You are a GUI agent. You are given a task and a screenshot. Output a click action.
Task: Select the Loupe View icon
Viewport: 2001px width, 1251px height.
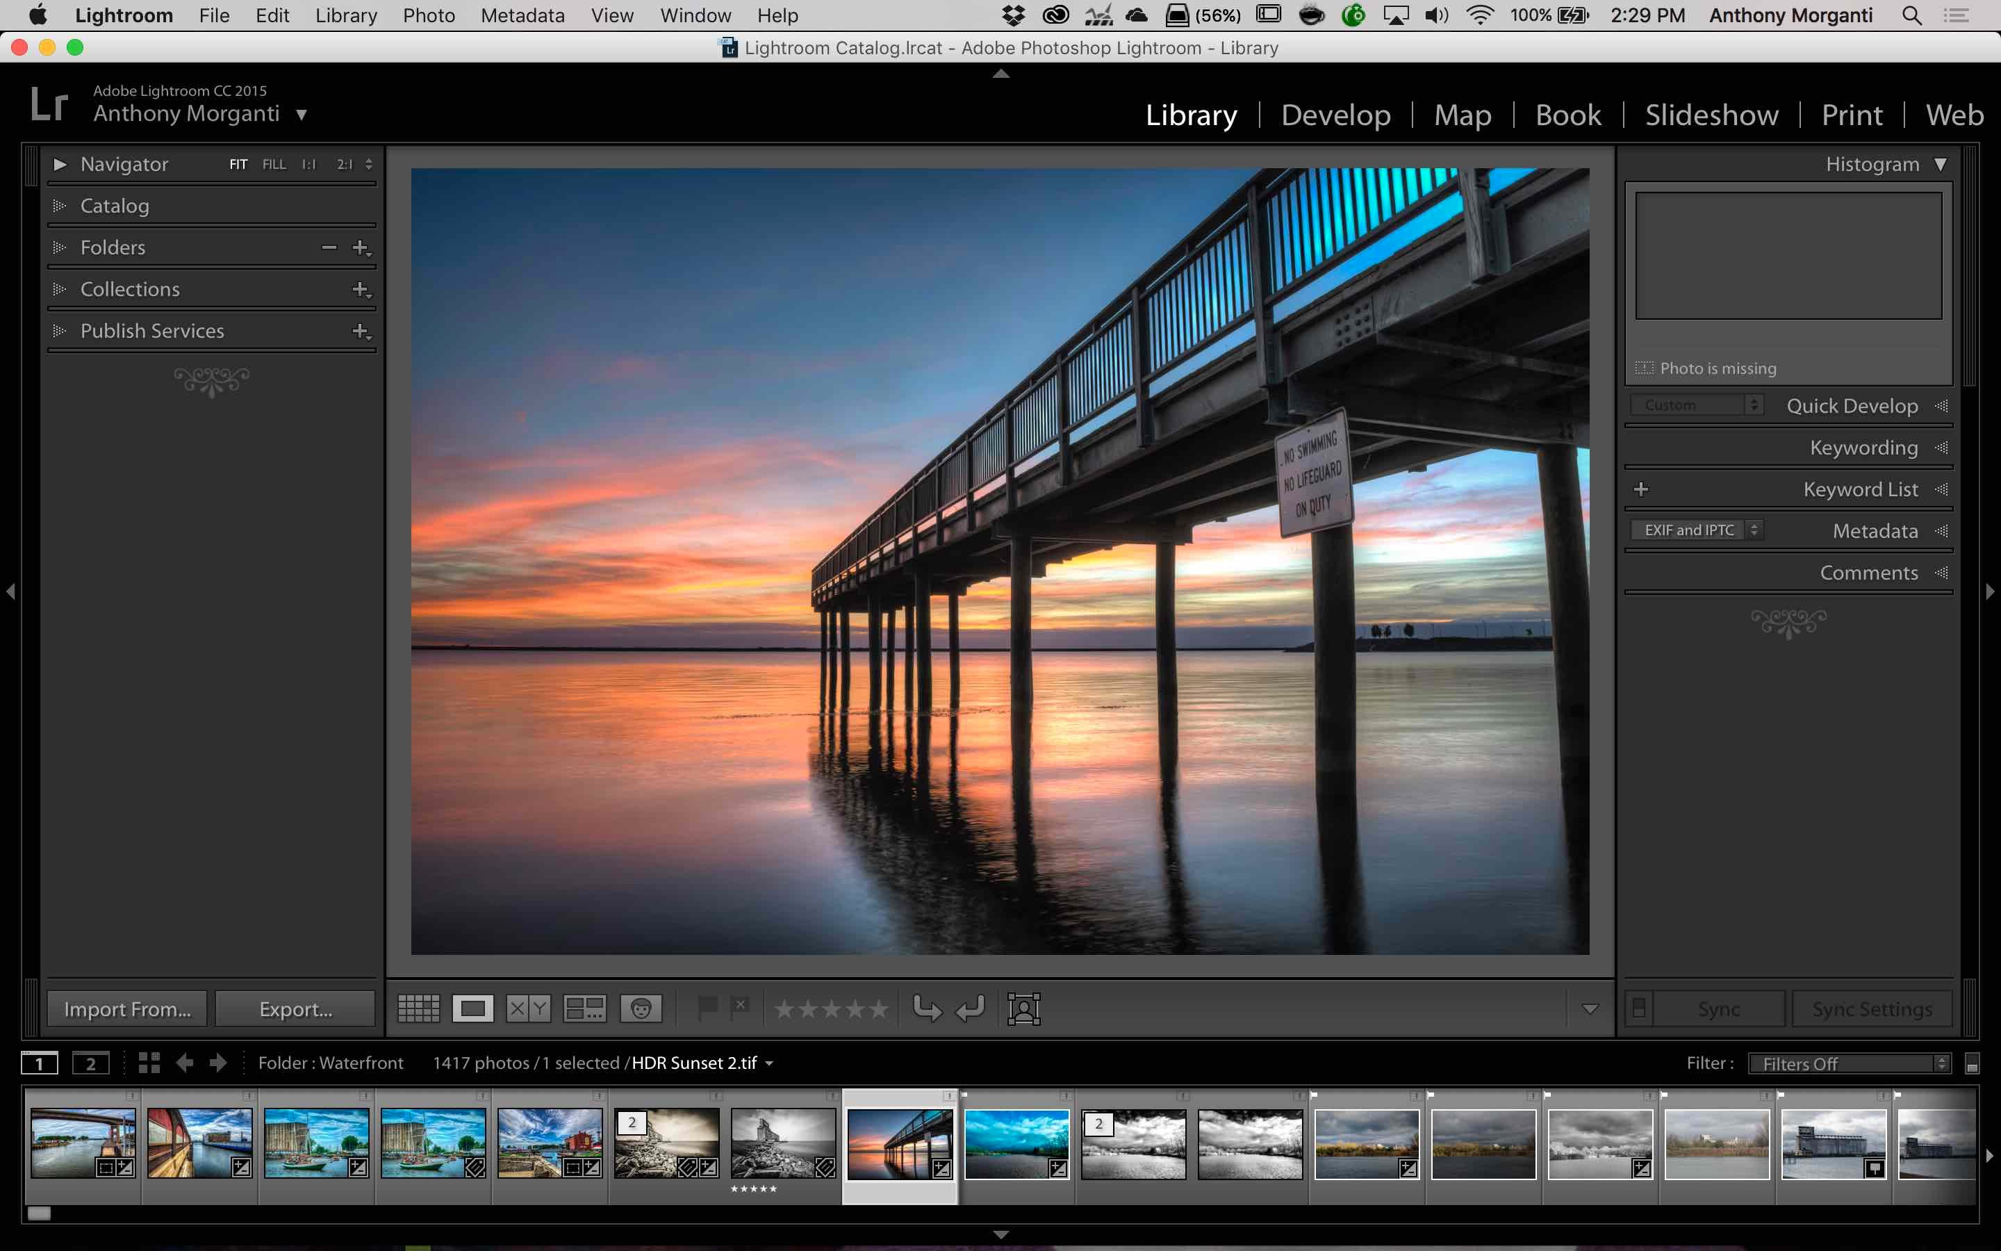pyautogui.click(x=474, y=1008)
